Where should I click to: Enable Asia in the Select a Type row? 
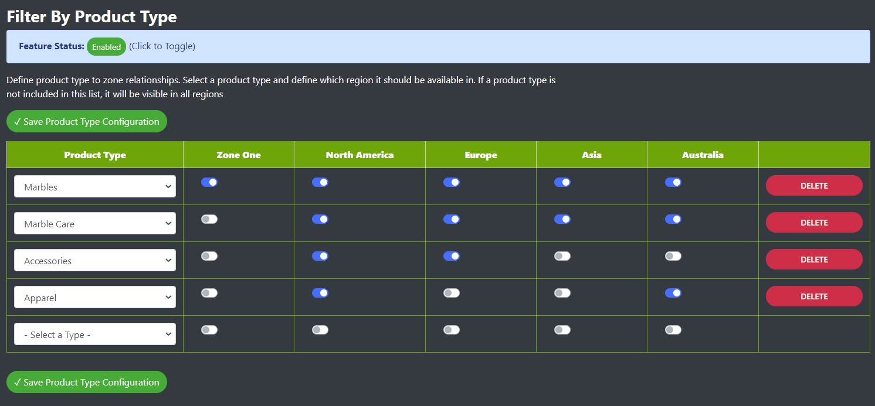point(562,330)
